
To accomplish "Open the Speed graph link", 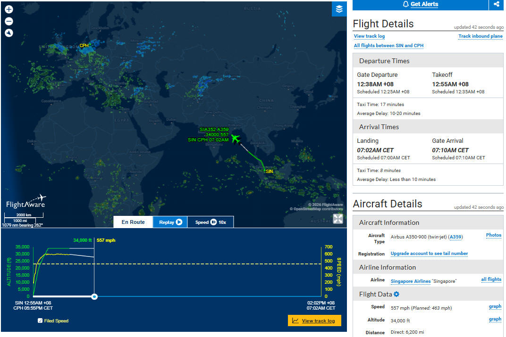I will 495,306.
